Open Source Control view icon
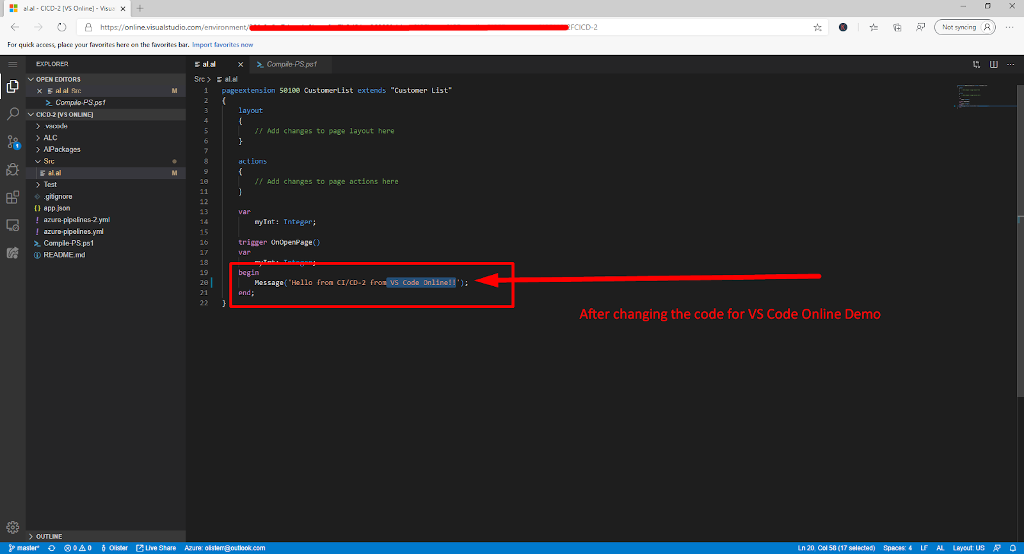Viewport: 1024px width, 554px height. 13,142
